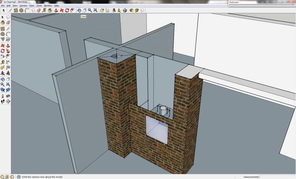
Task: Open the Tools menu
Action: (39, 5)
